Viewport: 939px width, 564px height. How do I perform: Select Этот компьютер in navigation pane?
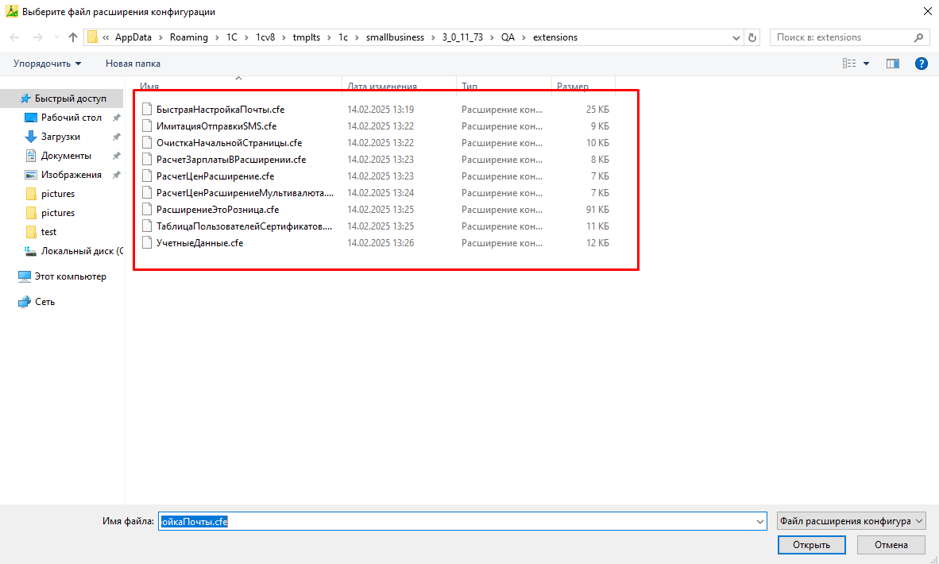point(70,276)
